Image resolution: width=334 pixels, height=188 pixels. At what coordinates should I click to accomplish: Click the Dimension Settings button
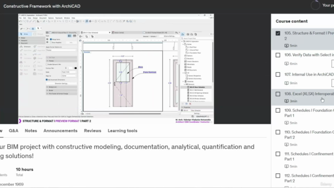(62, 84)
